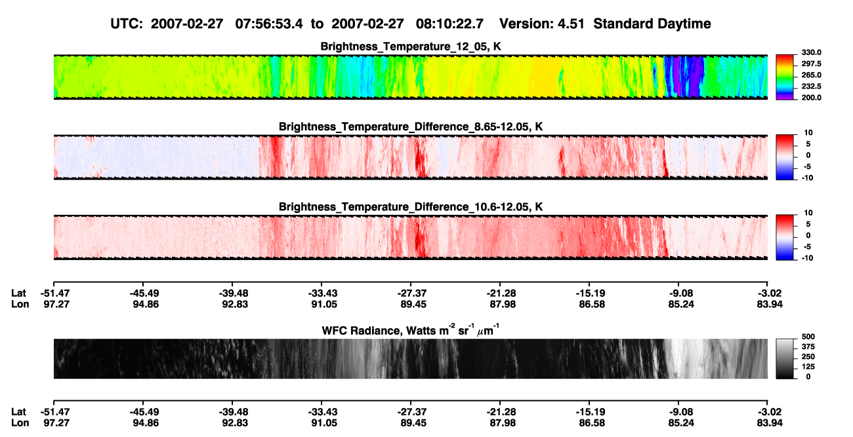
Task: Click the 8.65-12.05 difference image strip
Action: [x=410, y=157]
